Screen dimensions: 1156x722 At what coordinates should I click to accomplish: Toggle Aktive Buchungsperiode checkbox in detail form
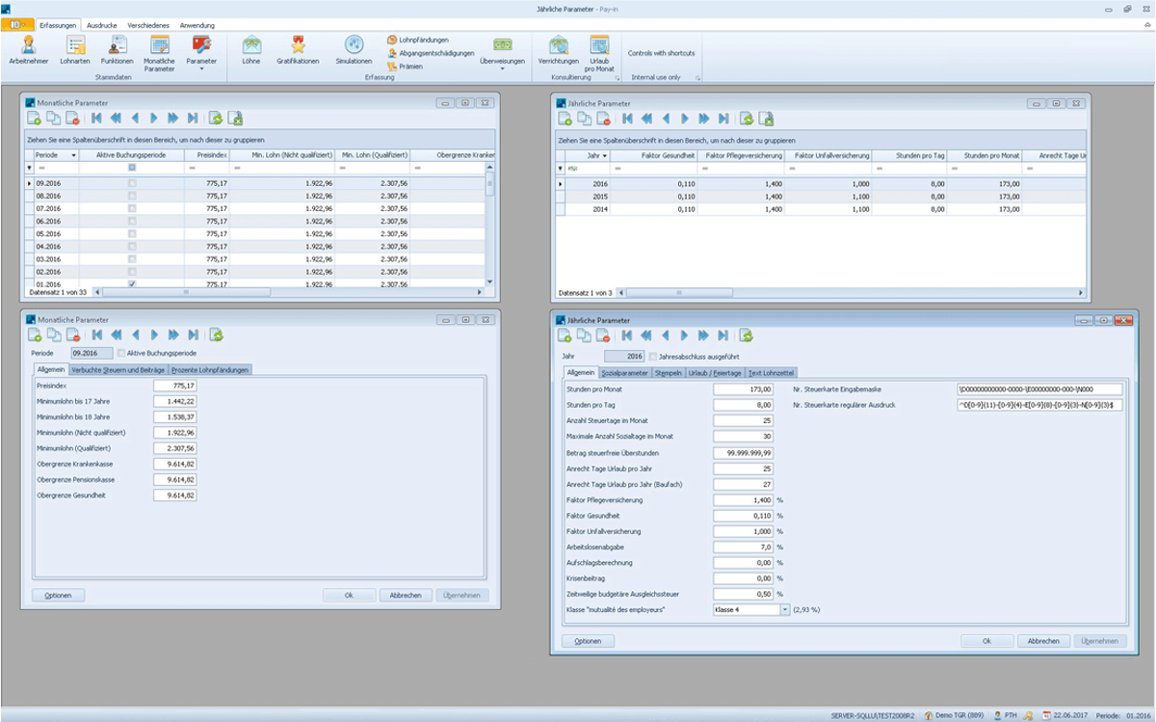(120, 353)
